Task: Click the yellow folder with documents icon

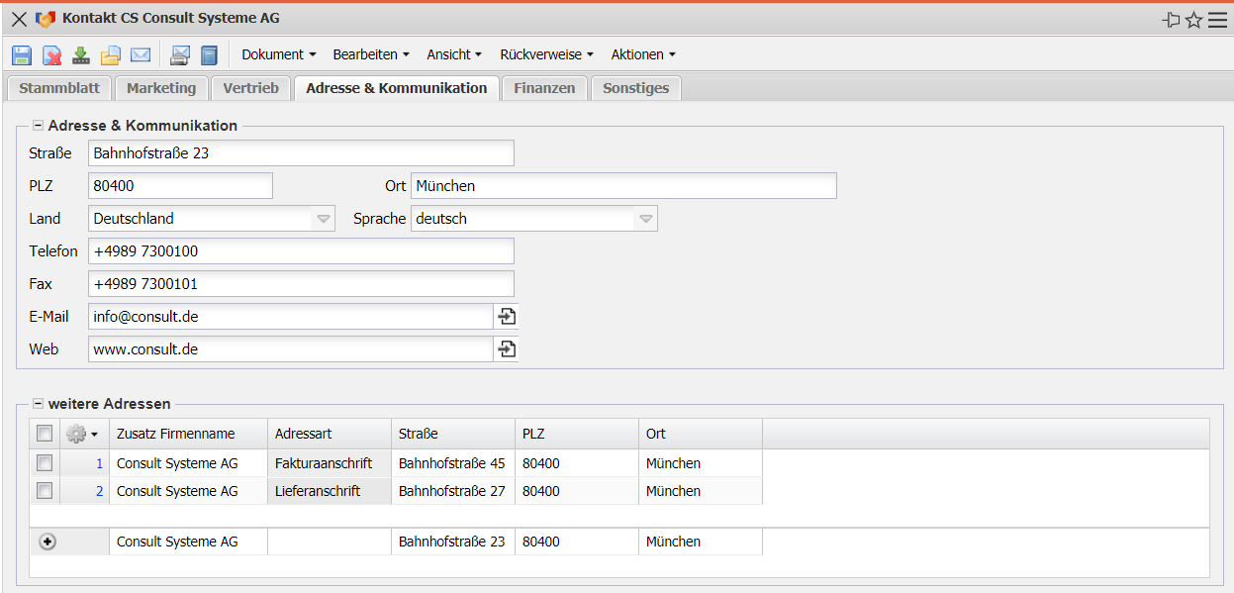Action: click(x=111, y=55)
